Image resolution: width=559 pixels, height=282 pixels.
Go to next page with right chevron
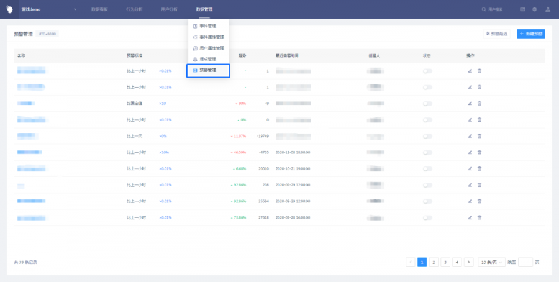(469, 262)
